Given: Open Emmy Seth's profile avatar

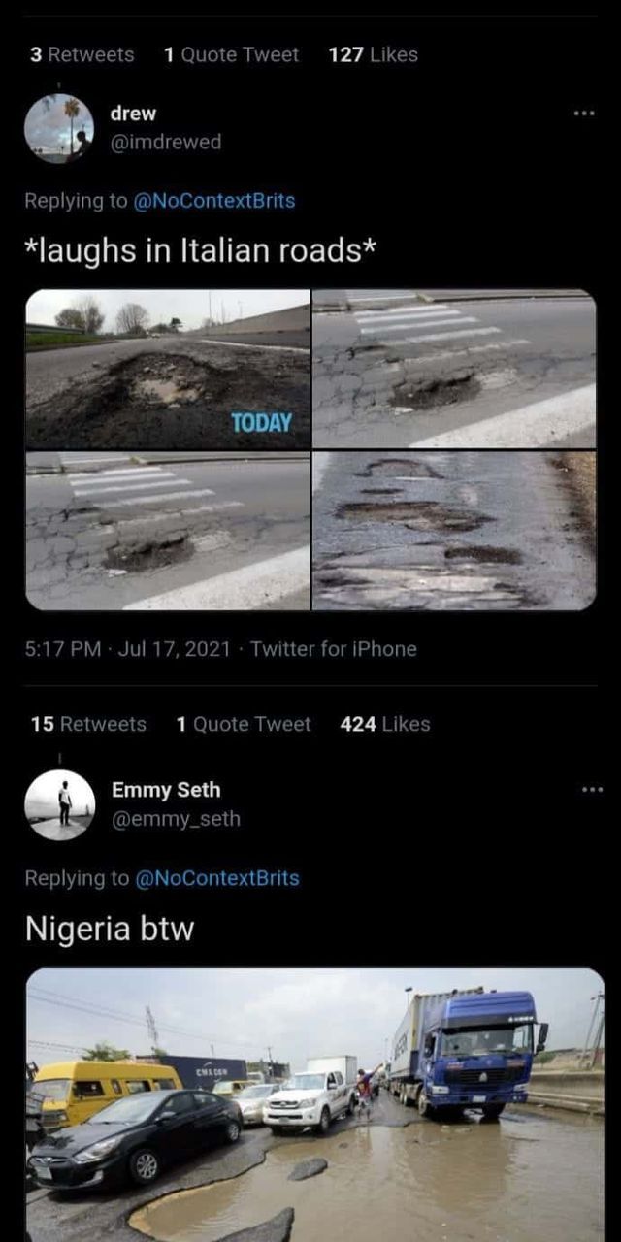Looking at the screenshot, I should pyautogui.click(x=59, y=804).
